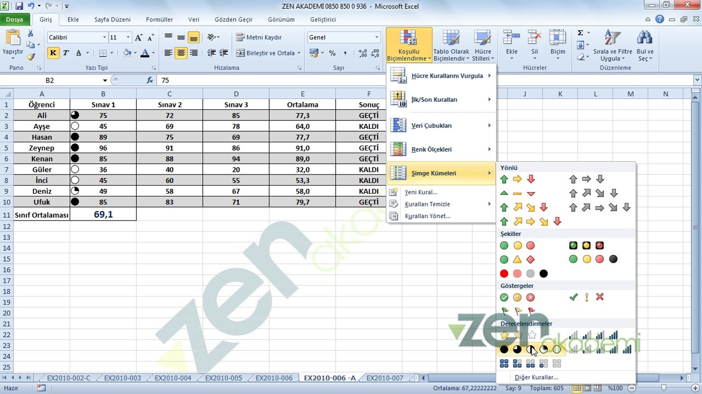The image size is (702, 394).
Task: Align cell content to the top
Action: coord(168,37)
